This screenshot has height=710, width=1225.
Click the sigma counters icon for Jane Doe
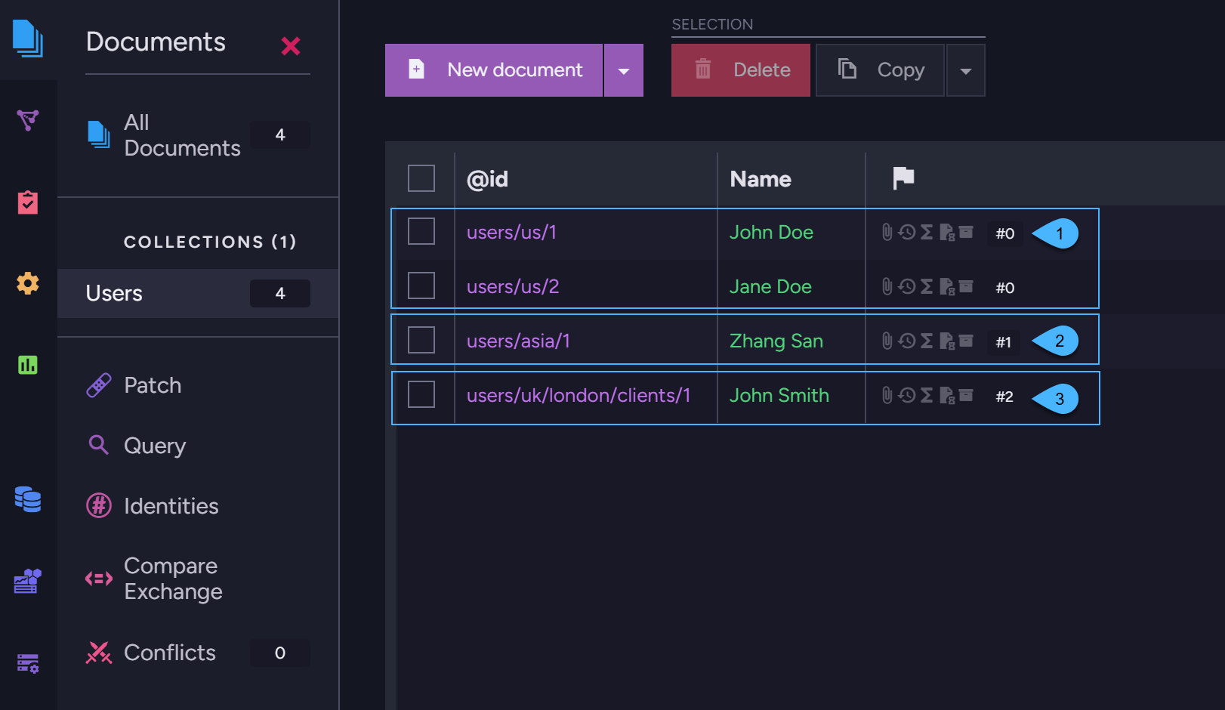pyautogui.click(x=927, y=286)
